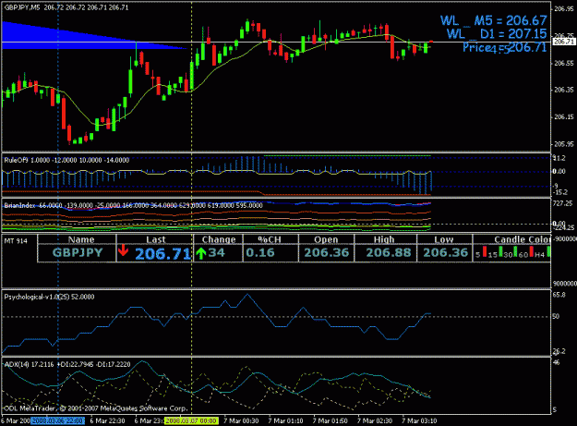The image size is (577, 426).
Task: Click the %CH value 0.16
Action: pyautogui.click(x=260, y=252)
